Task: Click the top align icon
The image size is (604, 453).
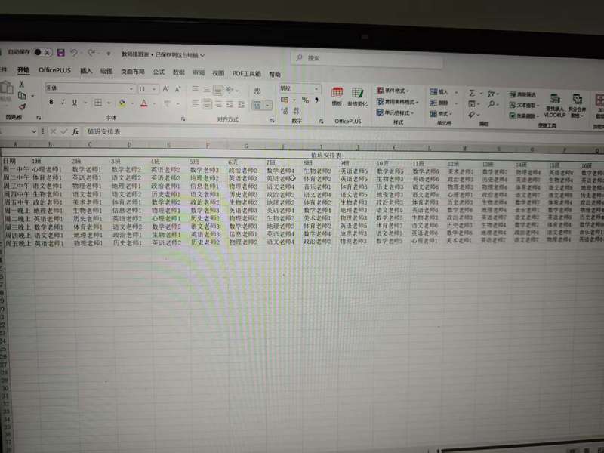Action: click(x=196, y=89)
